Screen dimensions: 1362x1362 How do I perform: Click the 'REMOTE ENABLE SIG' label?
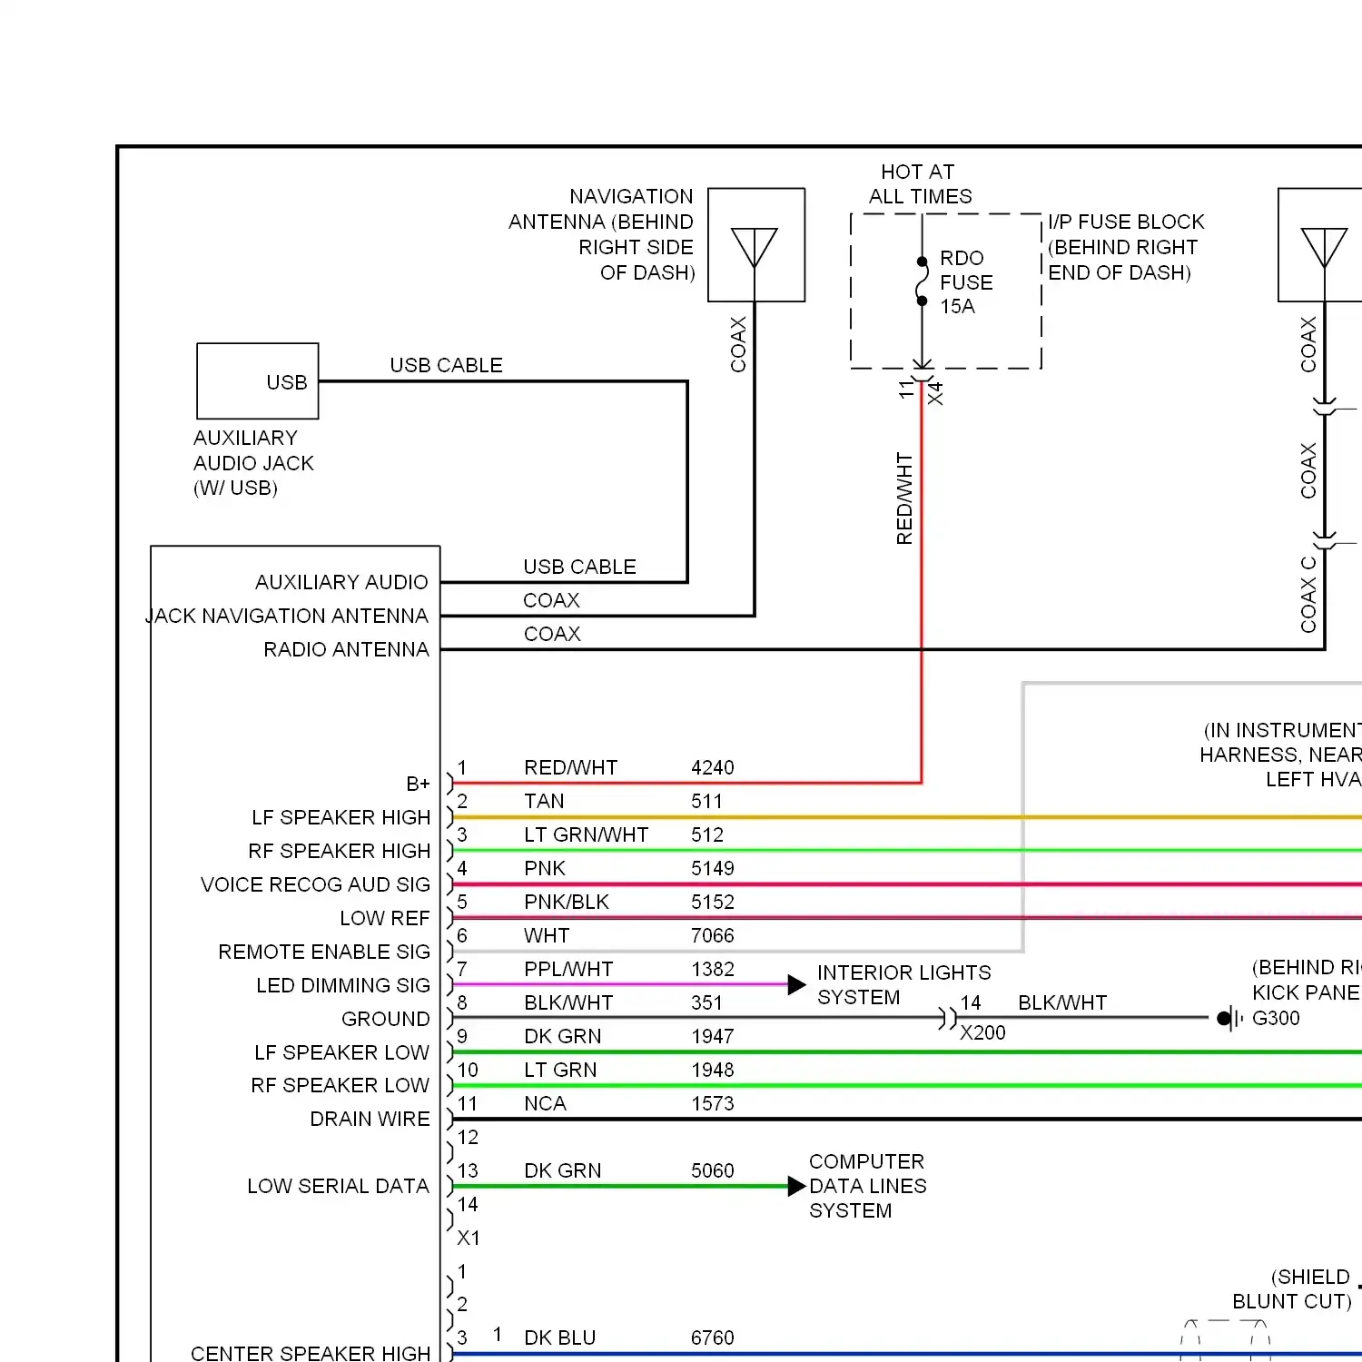point(324,952)
